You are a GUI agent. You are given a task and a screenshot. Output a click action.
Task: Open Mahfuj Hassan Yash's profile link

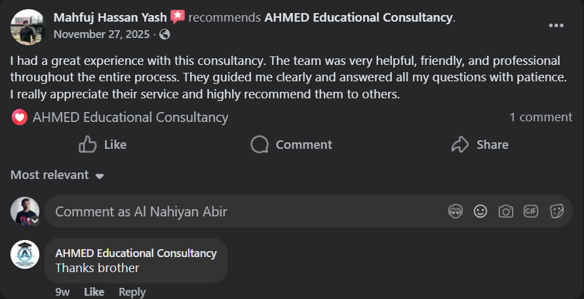pos(109,17)
